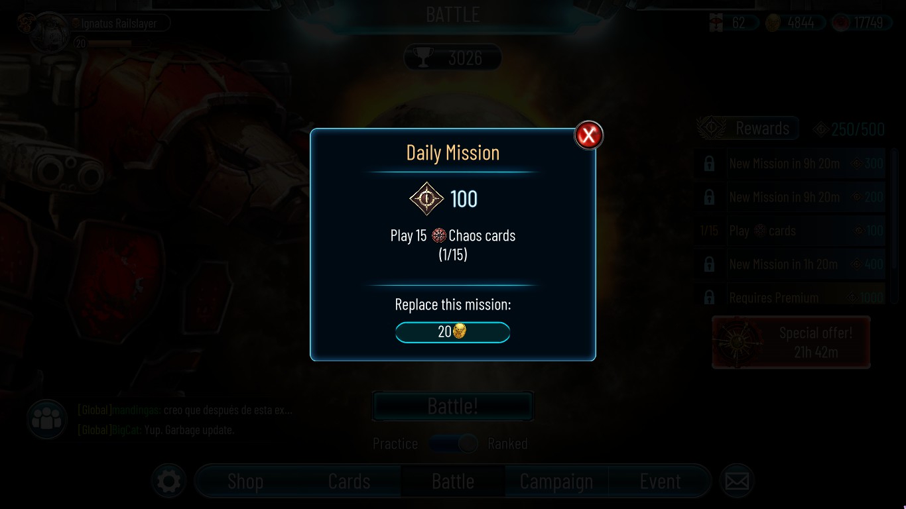906x509 pixels.
Task: Switch to the Cards tab
Action: [x=350, y=481]
